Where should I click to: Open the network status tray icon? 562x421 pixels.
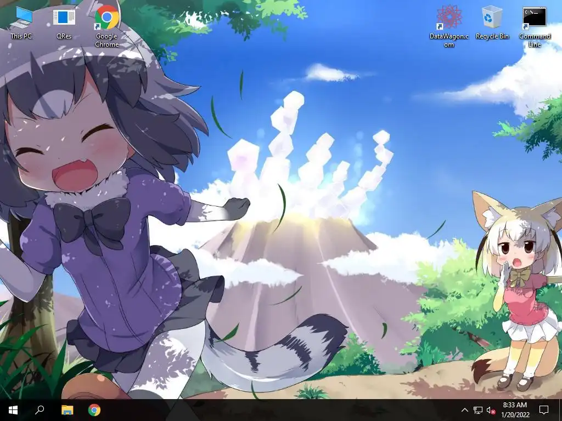(478, 410)
